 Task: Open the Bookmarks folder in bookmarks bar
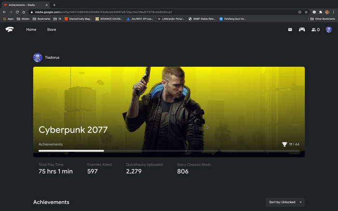pyautogui.click(x=42, y=19)
